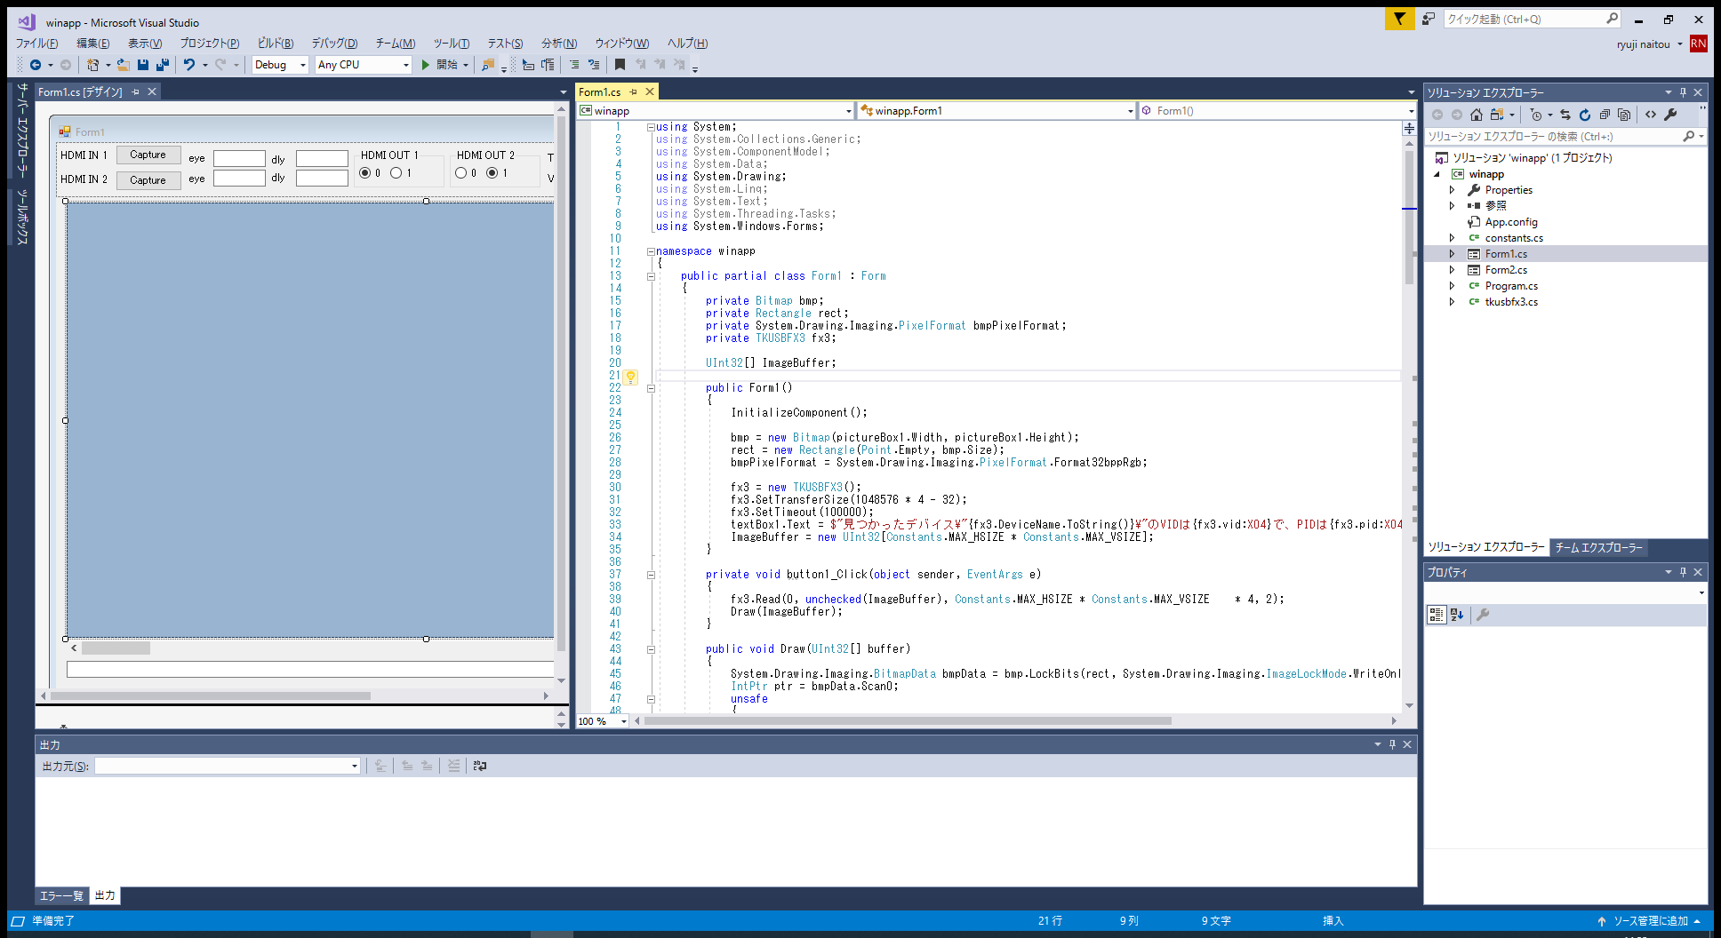Start debugging with the green play icon
The height and width of the screenshot is (938, 1721).
(x=426, y=65)
